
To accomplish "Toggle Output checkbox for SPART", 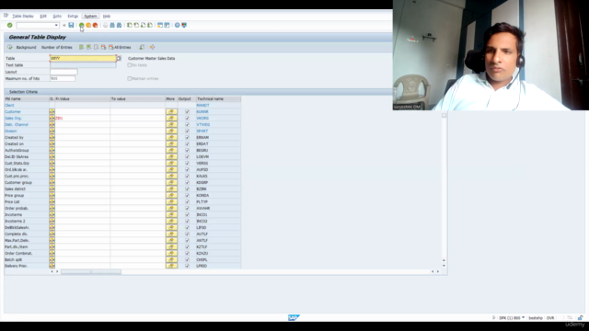I will [187, 131].
